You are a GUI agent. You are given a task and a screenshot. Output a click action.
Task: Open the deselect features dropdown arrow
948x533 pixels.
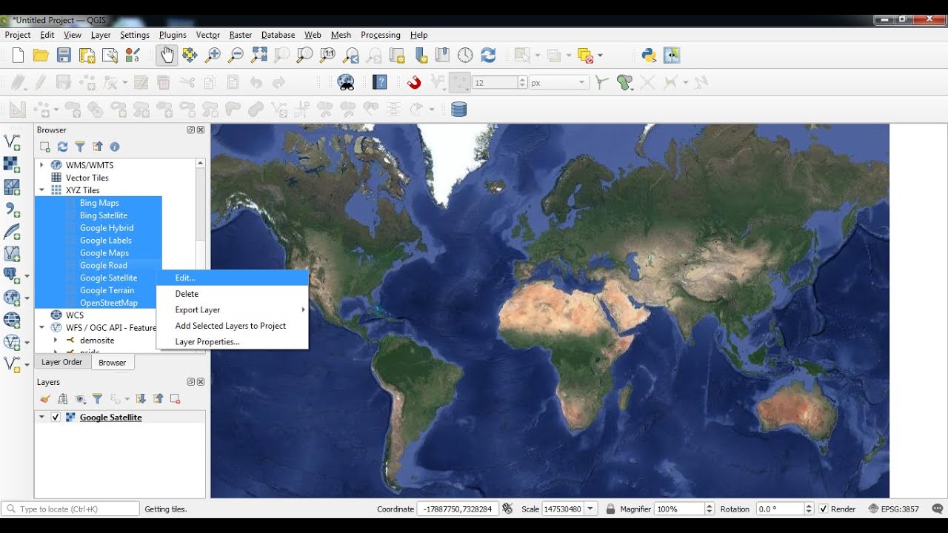[x=600, y=56]
